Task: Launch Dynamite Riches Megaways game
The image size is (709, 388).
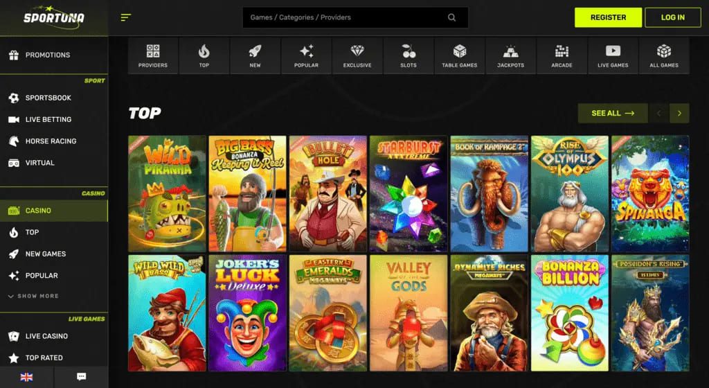Action: pos(490,313)
